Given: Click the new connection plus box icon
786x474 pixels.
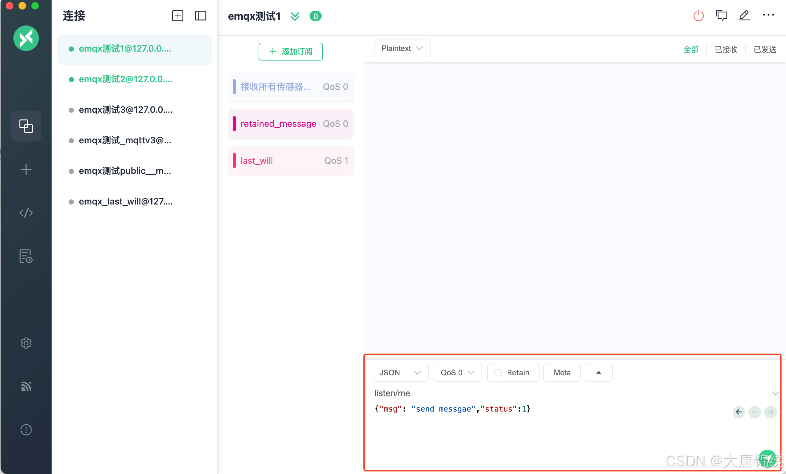Looking at the screenshot, I should tap(178, 16).
